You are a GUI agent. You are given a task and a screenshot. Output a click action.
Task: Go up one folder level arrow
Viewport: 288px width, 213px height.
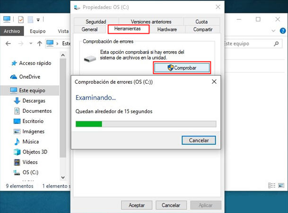[40, 44]
